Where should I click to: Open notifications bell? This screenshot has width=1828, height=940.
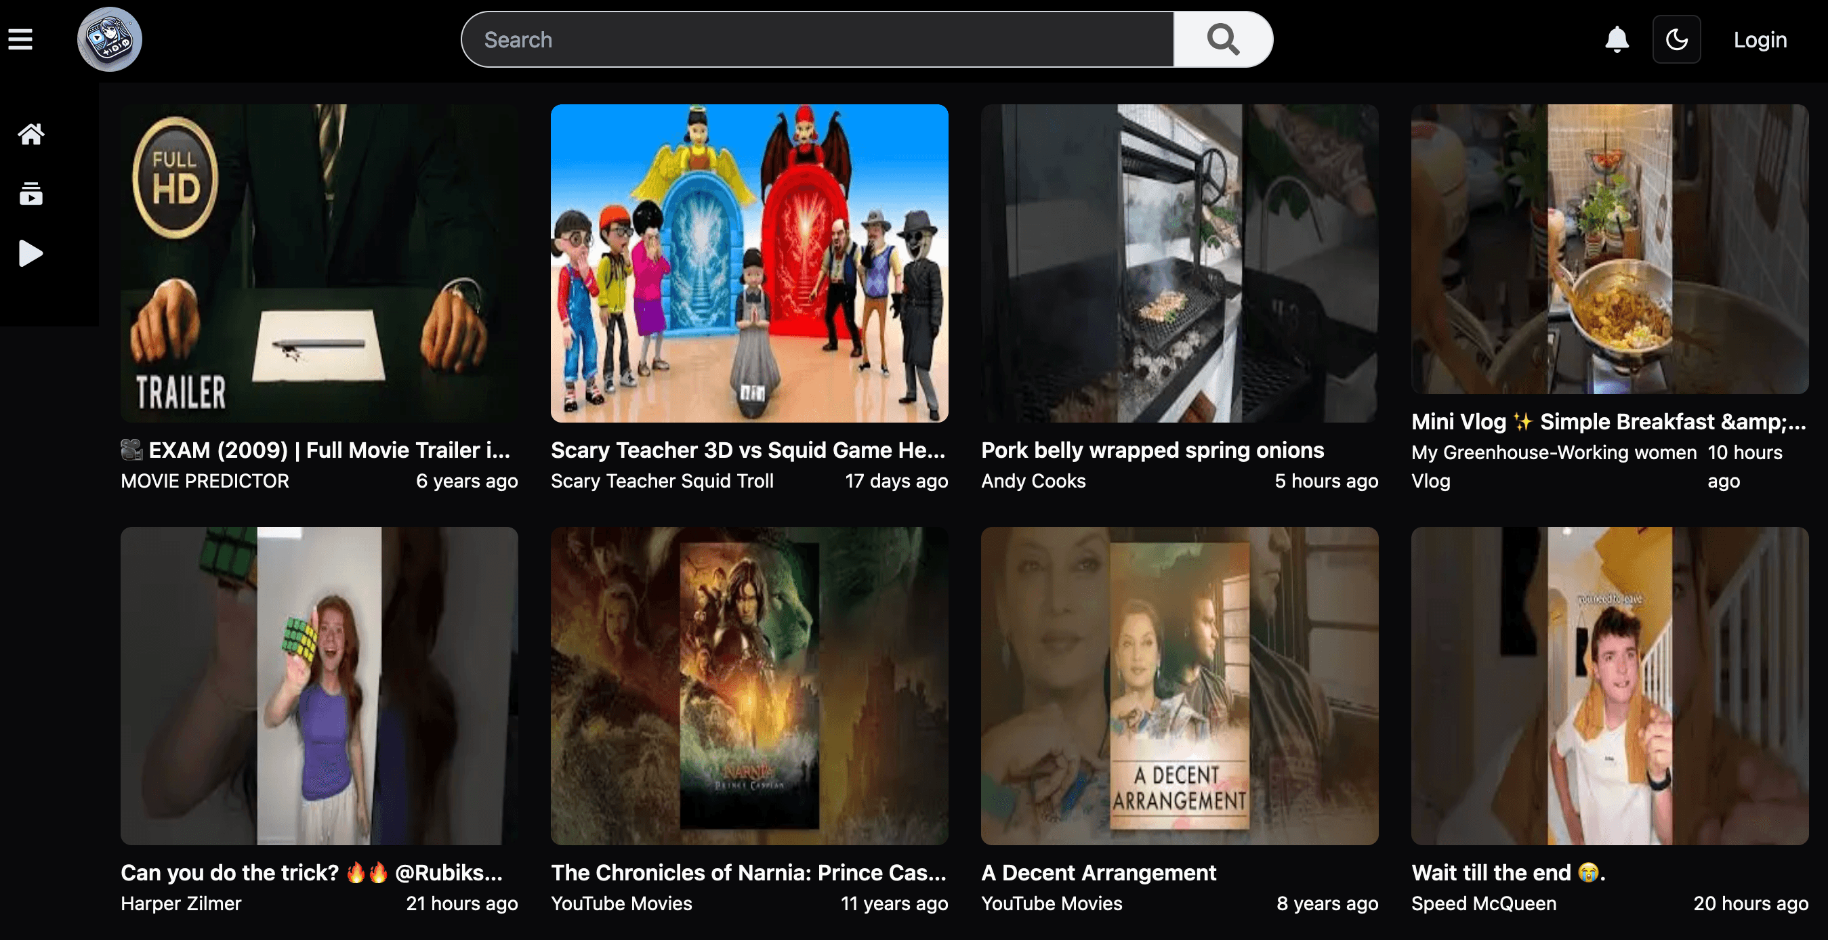[1617, 39]
